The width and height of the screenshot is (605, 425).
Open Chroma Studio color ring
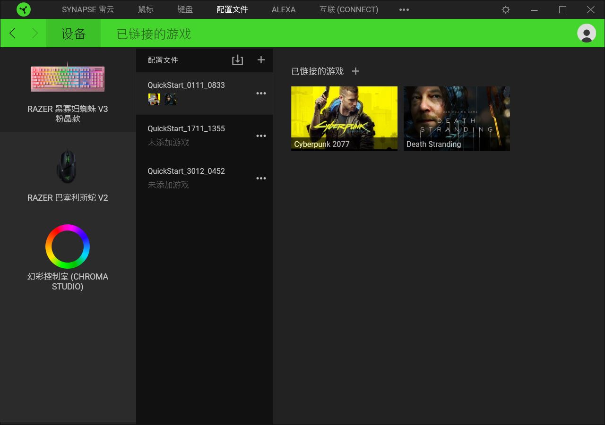pyautogui.click(x=68, y=246)
